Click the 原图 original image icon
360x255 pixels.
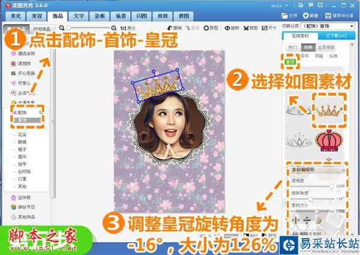pos(206,28)
